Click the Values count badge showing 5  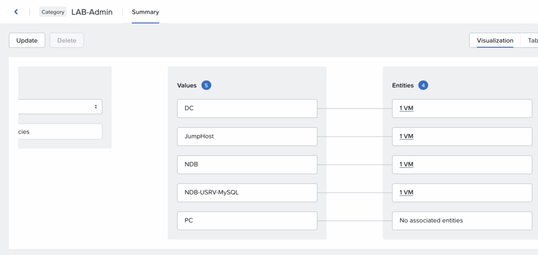coord(206,86)
